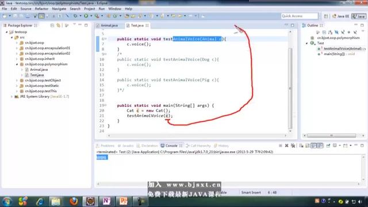Viewport: 368px width, 207px height.
Task: Open Package Explorer View Menu triangle
Action: [74, 24]
